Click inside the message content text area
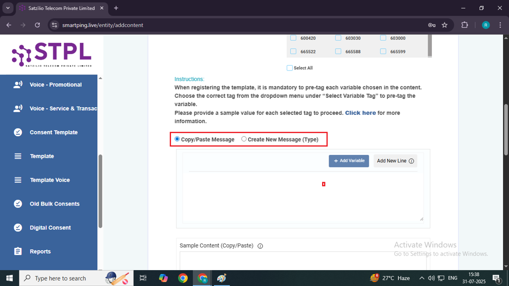 pyautogui.click(x=303, y=197)
